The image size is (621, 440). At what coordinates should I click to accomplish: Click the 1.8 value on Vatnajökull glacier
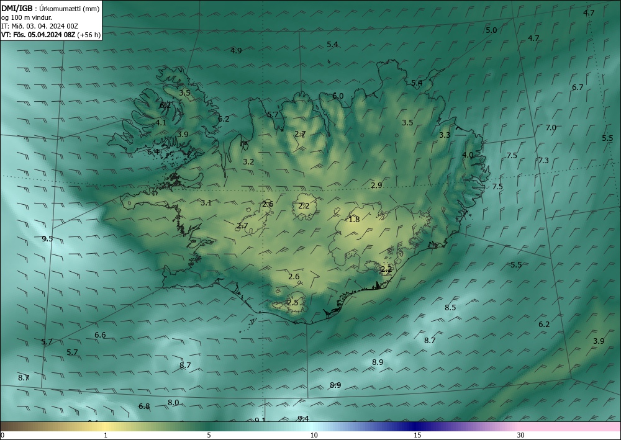[x=354, y=220]
